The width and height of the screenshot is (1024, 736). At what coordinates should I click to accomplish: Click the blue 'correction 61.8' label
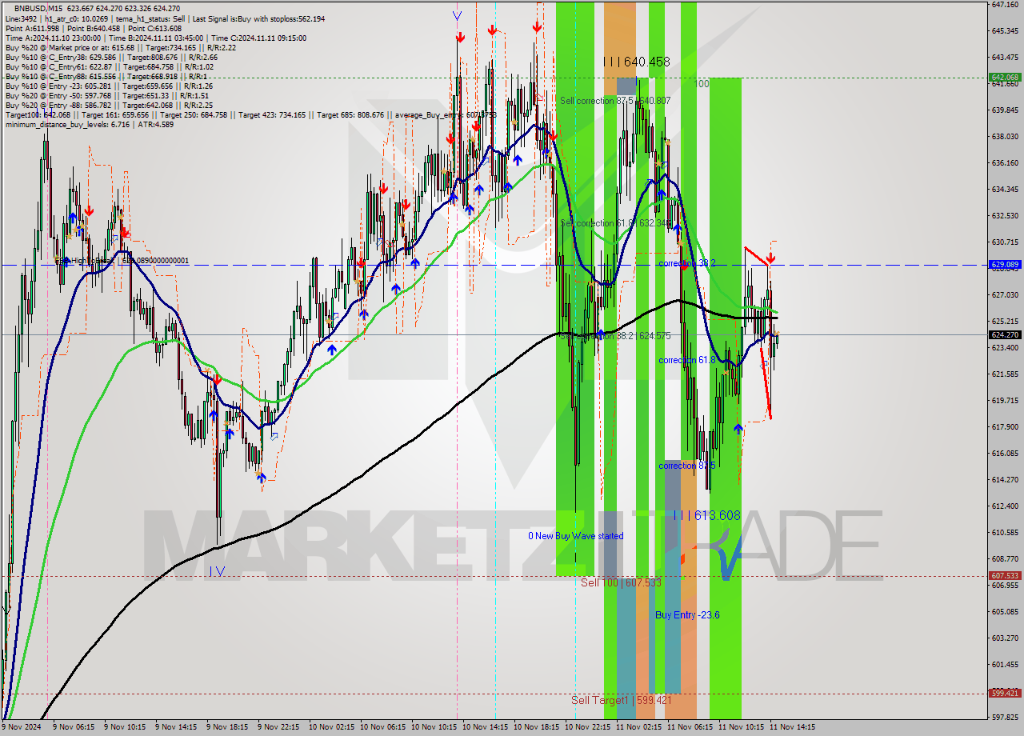686,360
